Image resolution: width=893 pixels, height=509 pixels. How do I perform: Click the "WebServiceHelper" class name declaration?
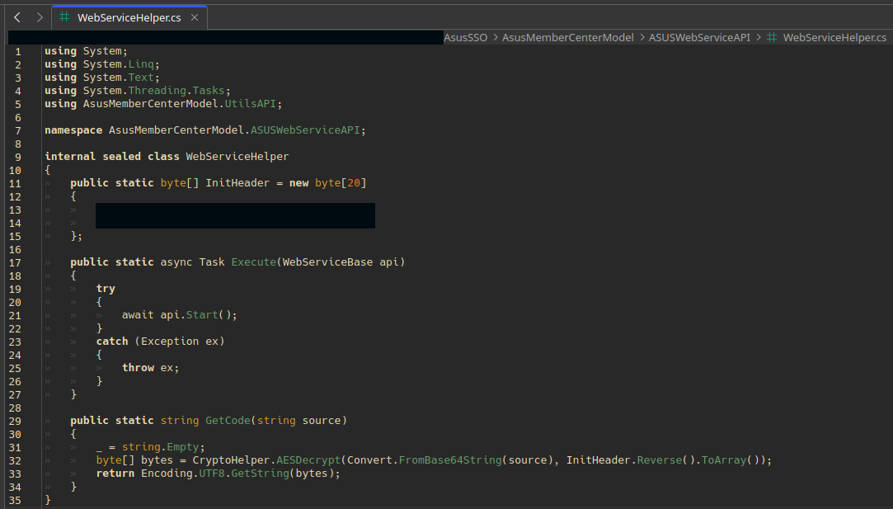point(237,156)
